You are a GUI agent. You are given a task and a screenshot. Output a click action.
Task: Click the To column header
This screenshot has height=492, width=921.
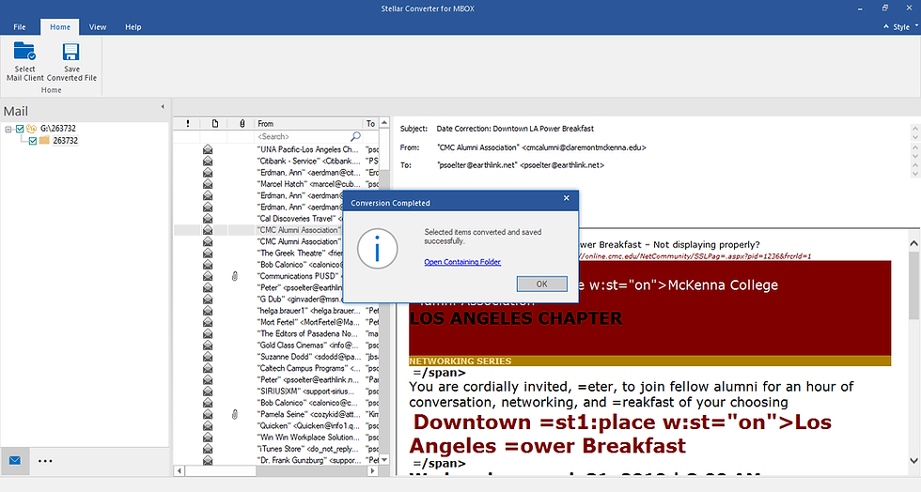tap(370, 123)
